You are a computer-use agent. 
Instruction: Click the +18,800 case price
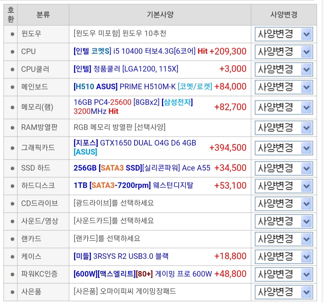tap(230, 256)
